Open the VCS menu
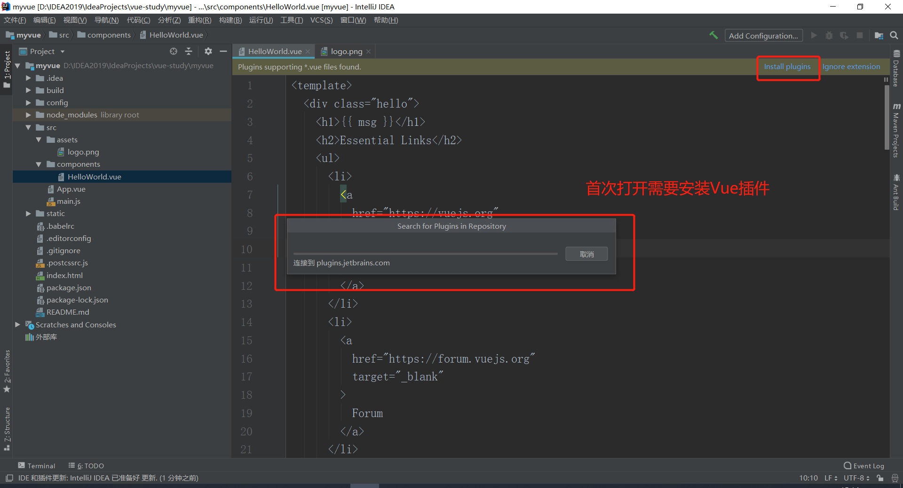903x488 pixels. click(x=321, y=20)
